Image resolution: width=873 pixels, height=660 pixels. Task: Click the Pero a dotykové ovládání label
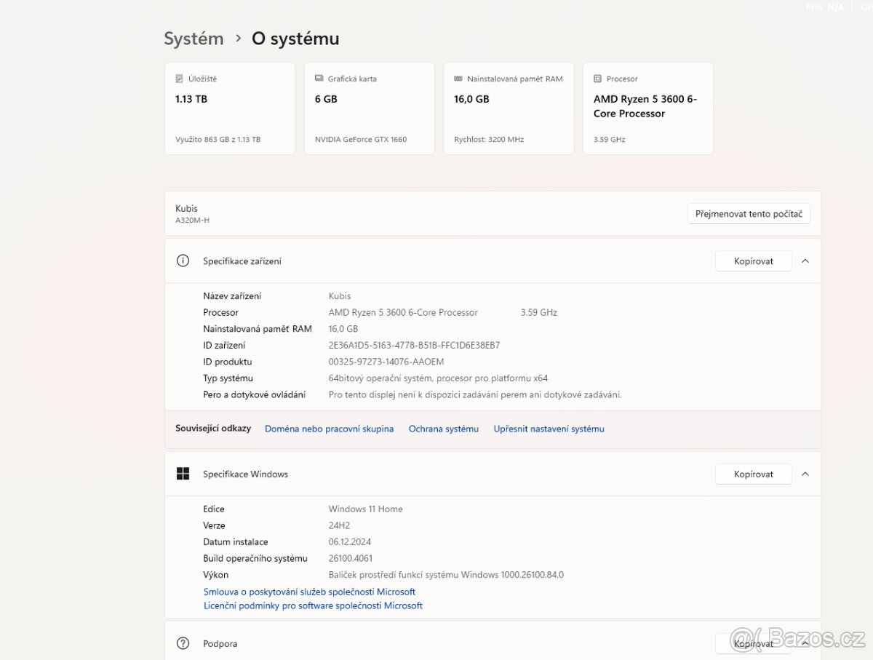point(254,394)
